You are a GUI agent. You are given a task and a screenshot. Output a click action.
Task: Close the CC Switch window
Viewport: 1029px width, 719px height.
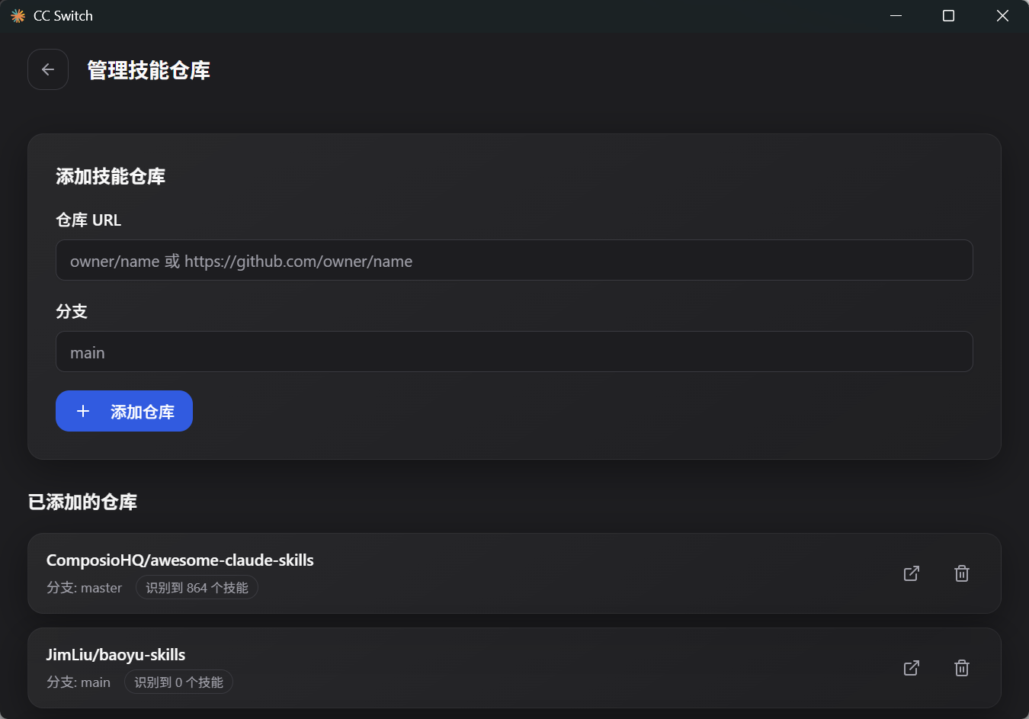[x=1002, y=16]
